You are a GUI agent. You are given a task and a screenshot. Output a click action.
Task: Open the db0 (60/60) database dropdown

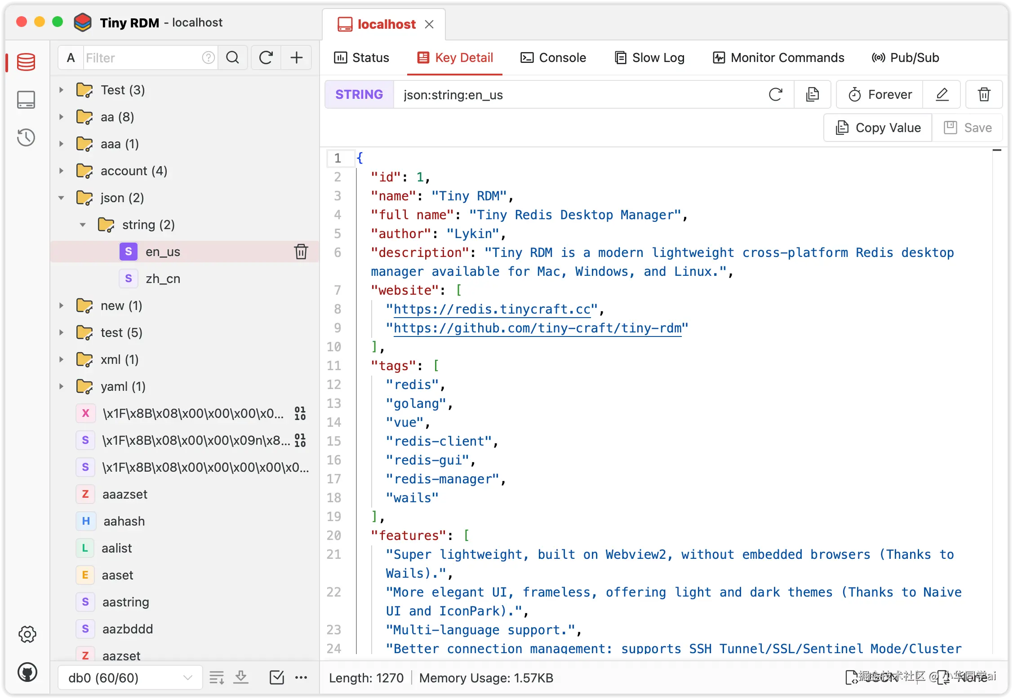[x=130, y=677]
